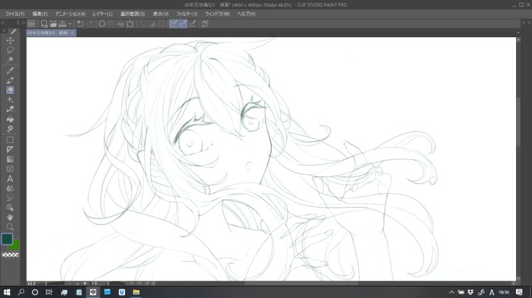The width and height of the screenshot is (532, 298).
Task: Rotate canvas right in navigation bar
Action: click(140, 283)
